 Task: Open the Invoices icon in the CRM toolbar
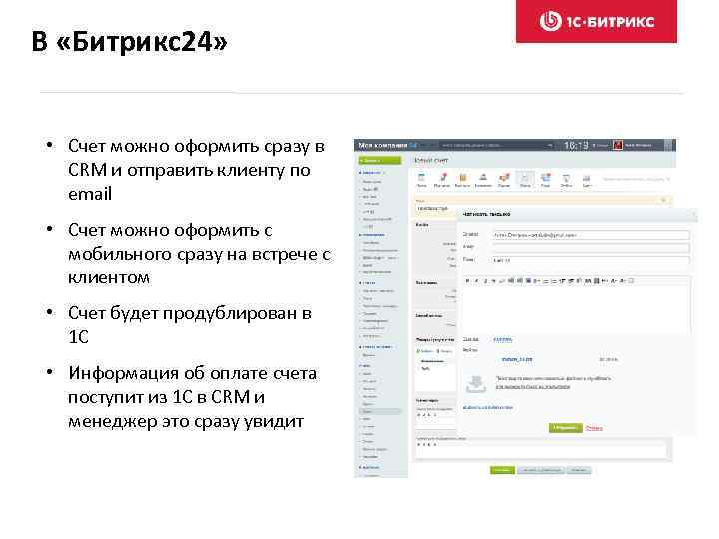pyautogui.click(x=525, y=178)
